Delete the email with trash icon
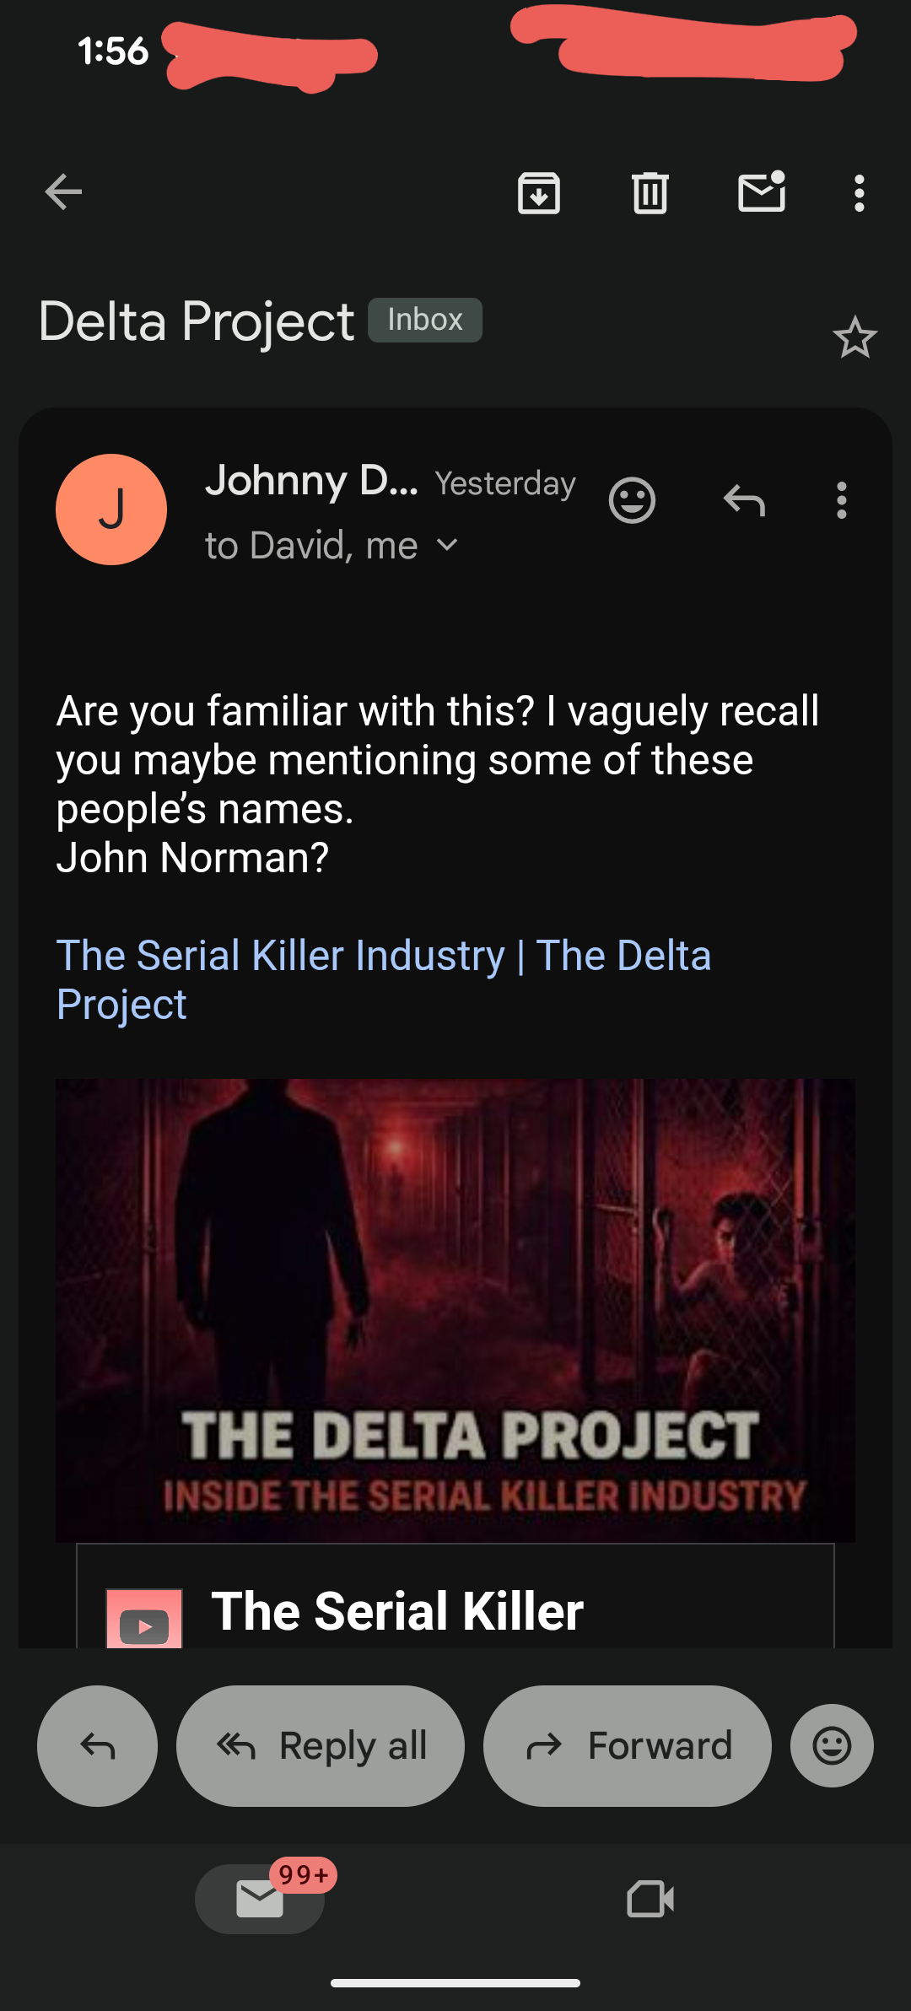911x2011 pixels. point(650,193)
